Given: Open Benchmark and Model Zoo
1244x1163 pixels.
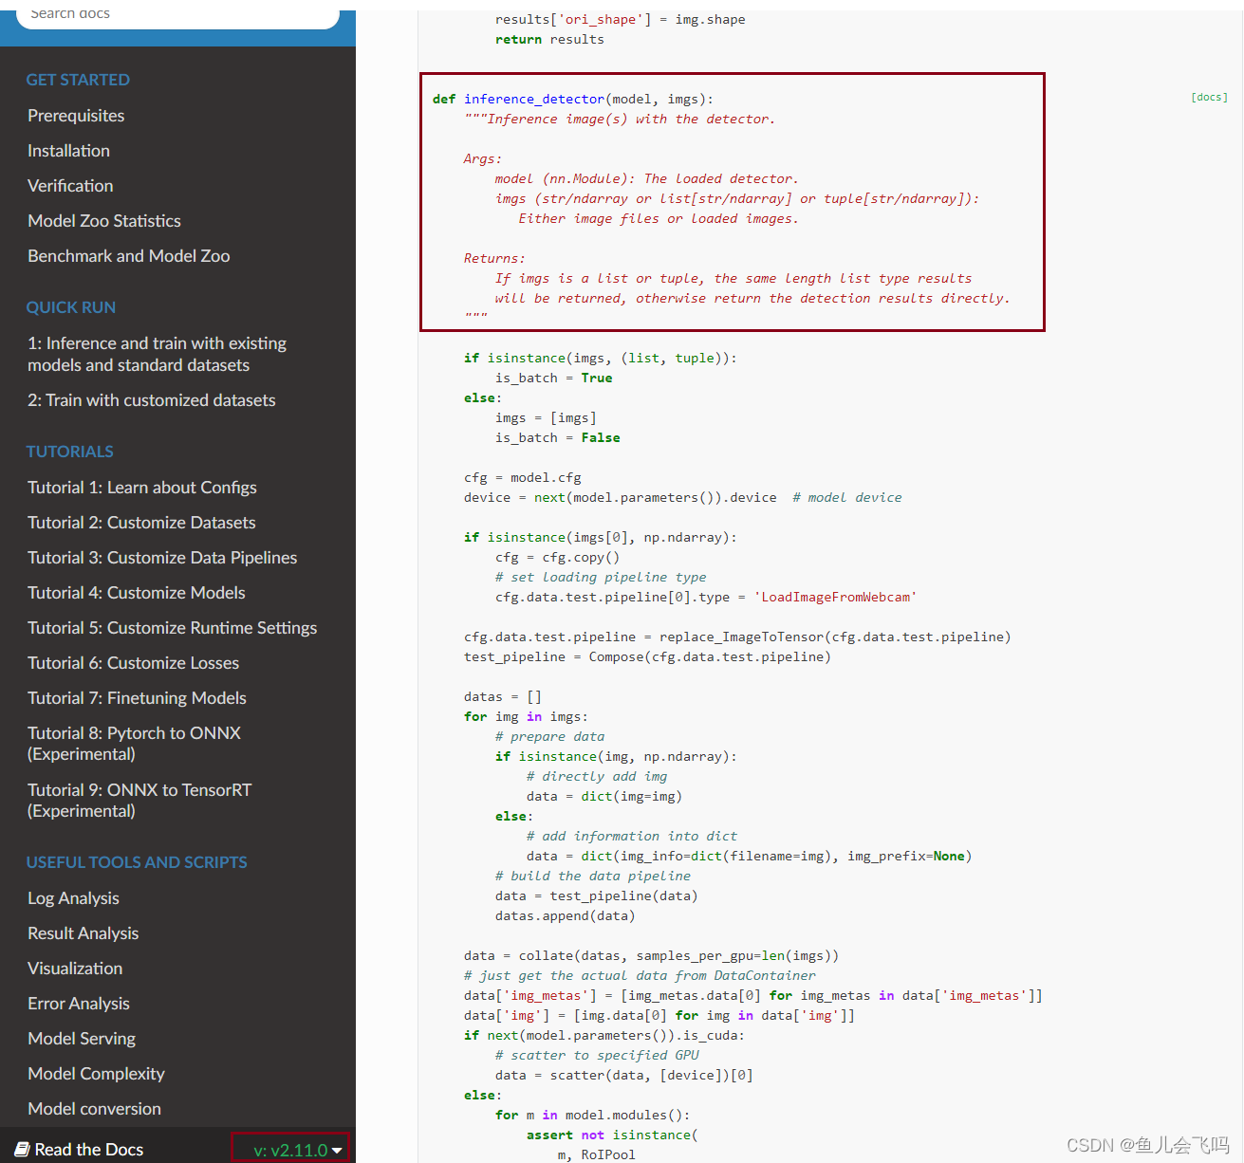Looking at the screenshot, I should (x=128, y=255).
